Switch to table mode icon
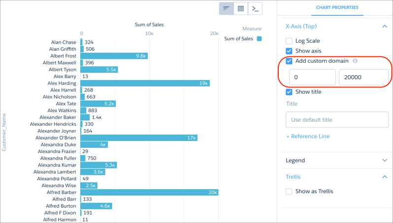Viewport: 393px width, 223px height. coord(241,9)
